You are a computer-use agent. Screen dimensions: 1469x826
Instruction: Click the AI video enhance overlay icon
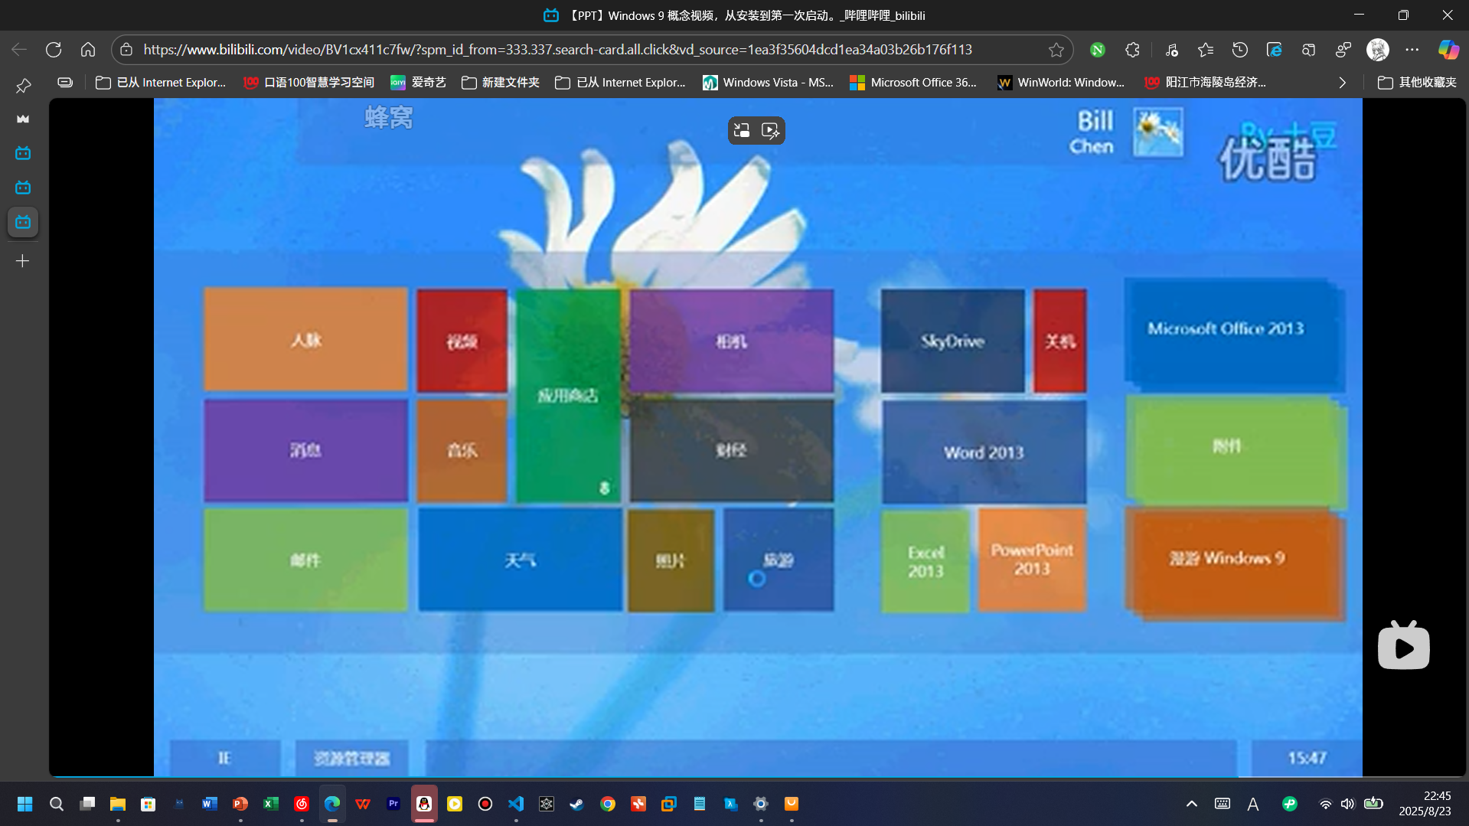point(771,131)
